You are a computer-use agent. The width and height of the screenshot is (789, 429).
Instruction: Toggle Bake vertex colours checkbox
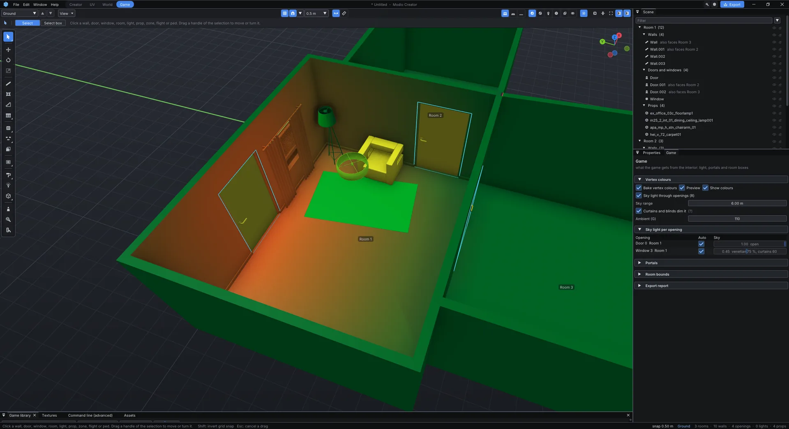click(x=639, y=188)
